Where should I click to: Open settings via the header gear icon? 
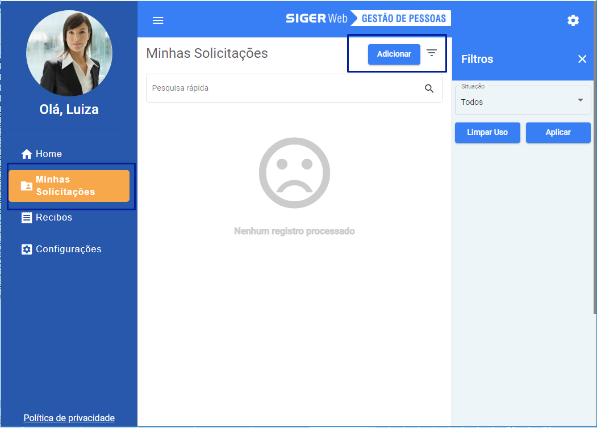point(573,20)
